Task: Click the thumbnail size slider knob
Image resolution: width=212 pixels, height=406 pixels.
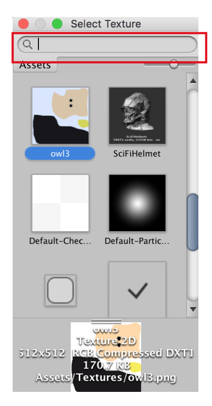Action: (174, 64)
